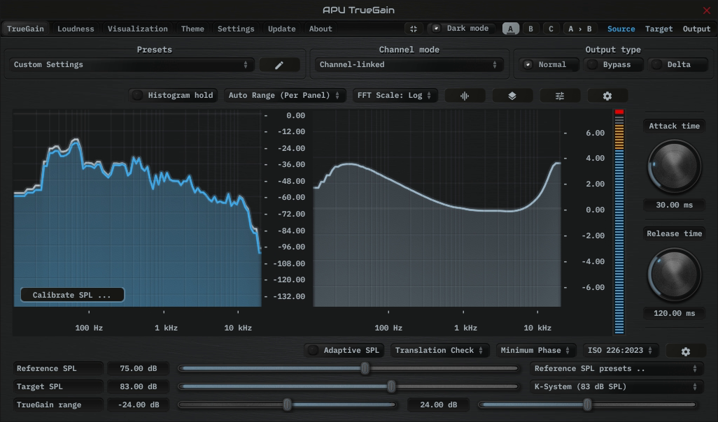Open the tune sliders icon
Image resolution: width=718 pixels, height=422 pixels.
(x=560, y=96)
